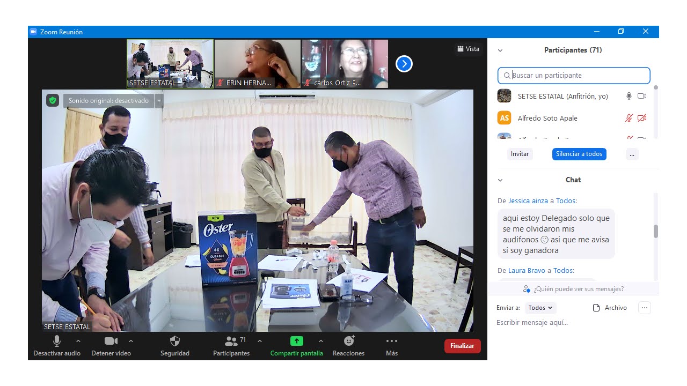Click the participants list scrollbar
687x386 pixels.
655,112
